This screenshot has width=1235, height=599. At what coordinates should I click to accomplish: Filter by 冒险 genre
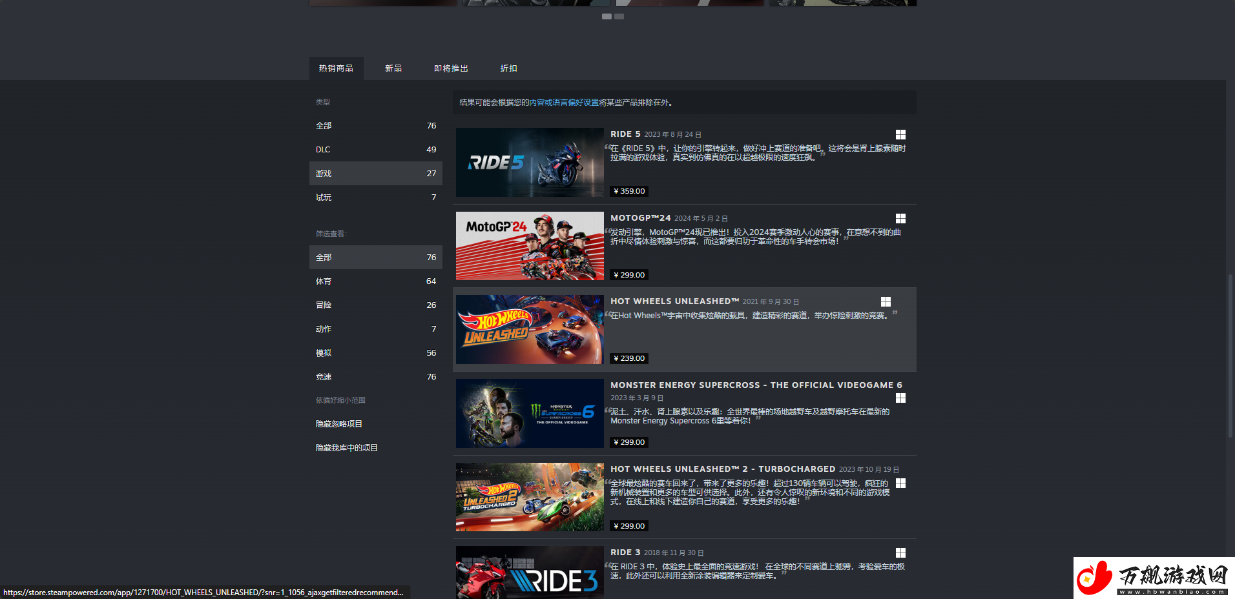tap(376, 305)
